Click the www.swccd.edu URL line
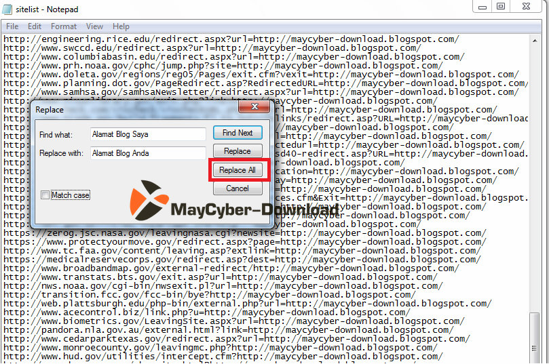Viewport: 549px width, 364px height. point(212,48)
